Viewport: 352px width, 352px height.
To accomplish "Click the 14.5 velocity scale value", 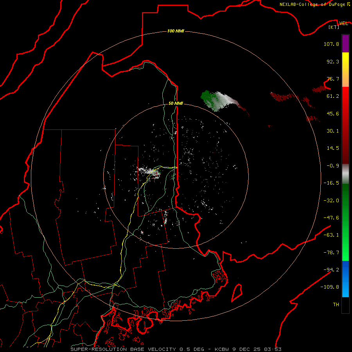I will (333, 148).
